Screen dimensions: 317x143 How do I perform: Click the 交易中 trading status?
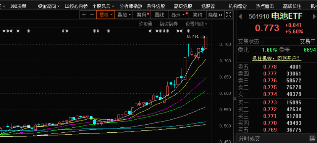(x=307, y=42)
